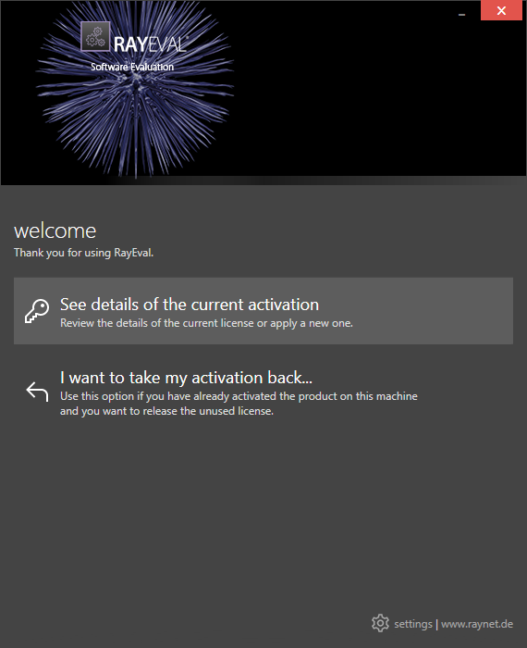The image size is (527, 648).
Task: Close the RayEval window
Action: (x=501, y=10)
